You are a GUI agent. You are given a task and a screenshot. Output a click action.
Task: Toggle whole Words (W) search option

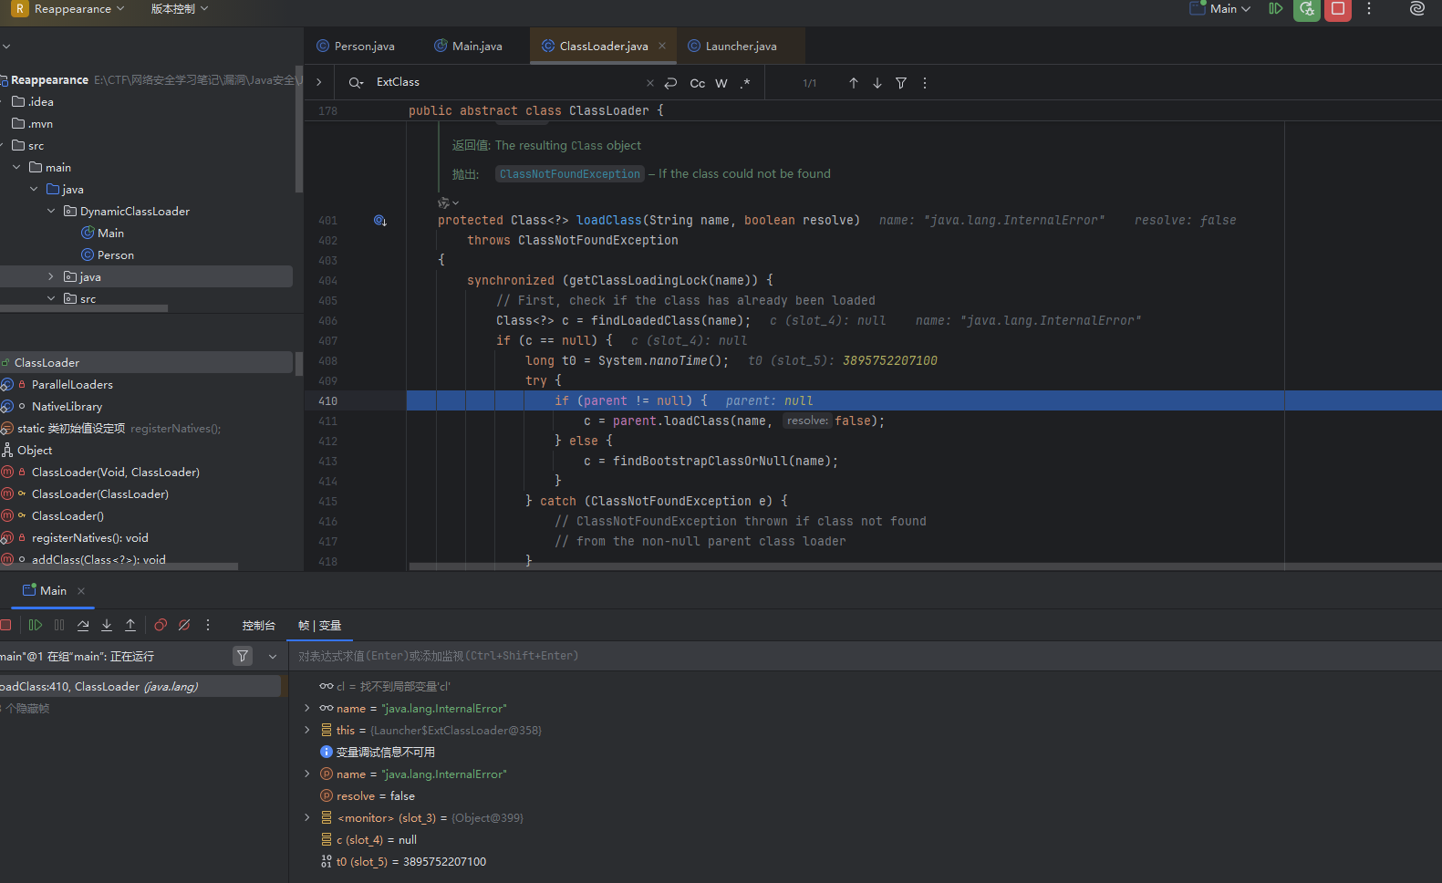point(721,83)
